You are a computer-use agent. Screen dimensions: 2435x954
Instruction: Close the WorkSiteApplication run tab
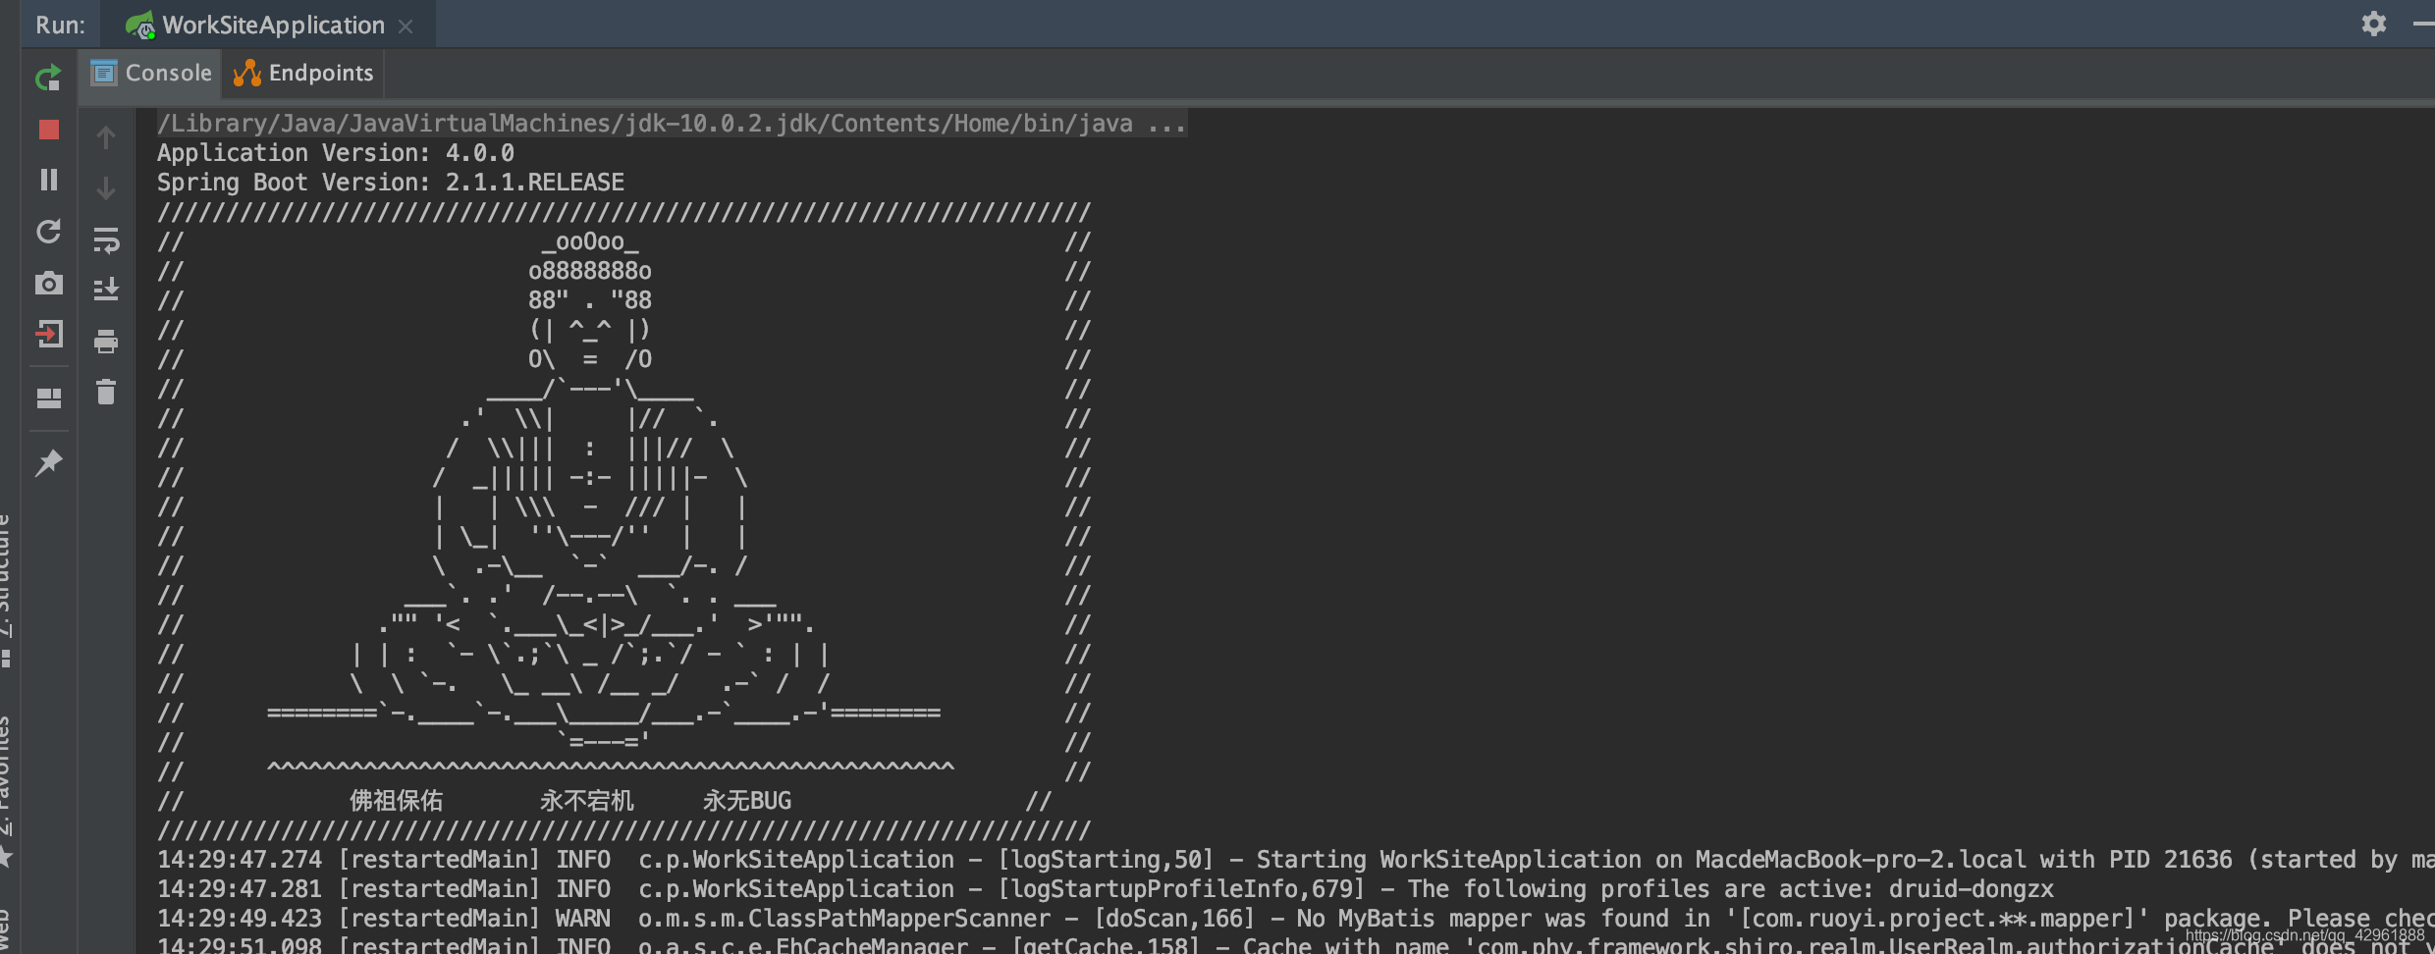click(406, 26)
